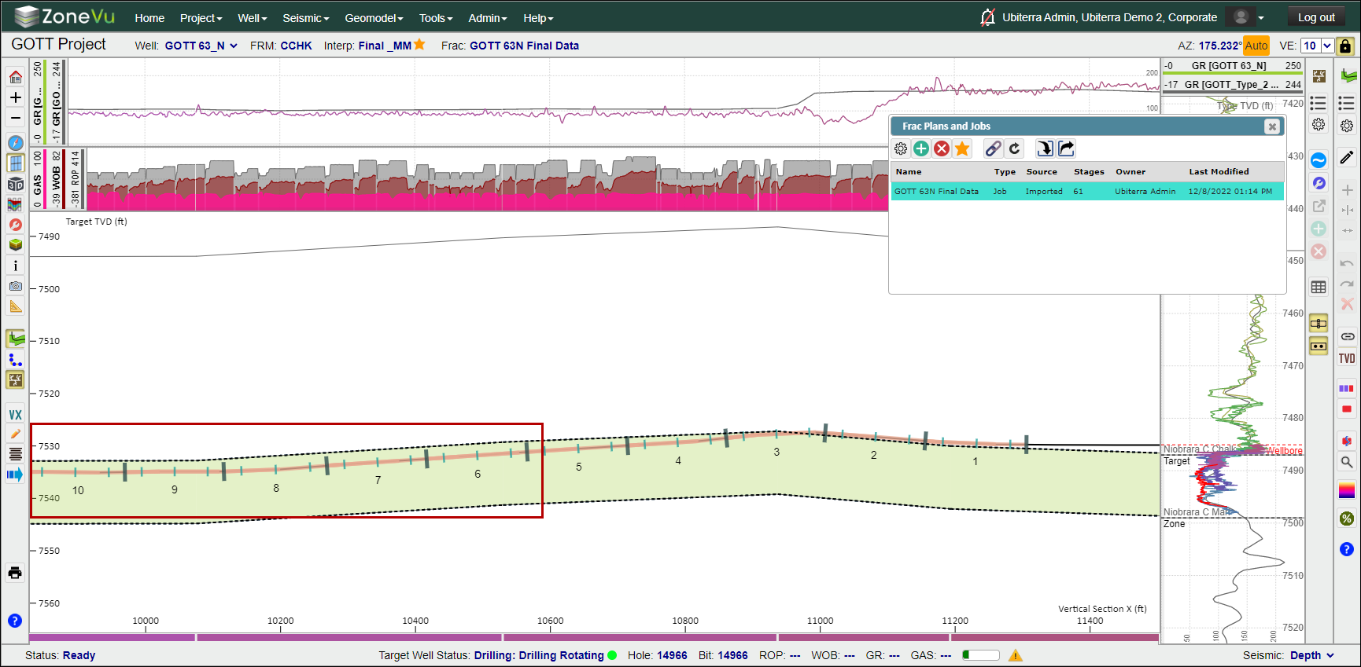Image resolution: width=1361 pixels, height=667 pixels.
Task: Add a new frac plan
Action: (x=921, y=148)
